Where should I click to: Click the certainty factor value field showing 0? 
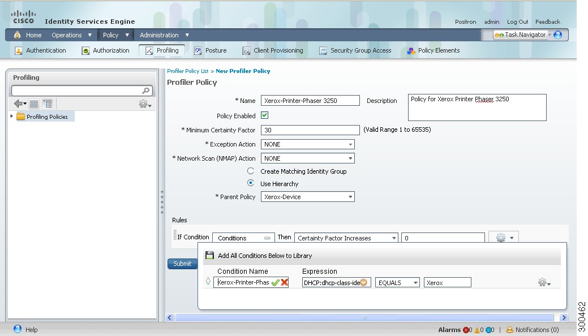[x=443, y=238]
